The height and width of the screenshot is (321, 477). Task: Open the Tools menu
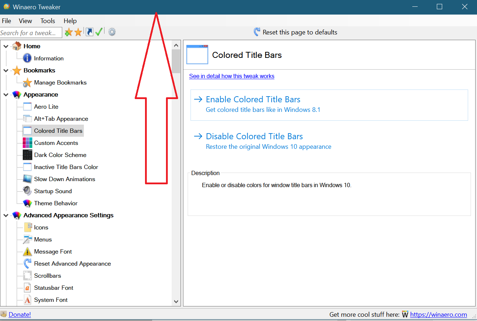pyautogui.click(x=48, y=21)
